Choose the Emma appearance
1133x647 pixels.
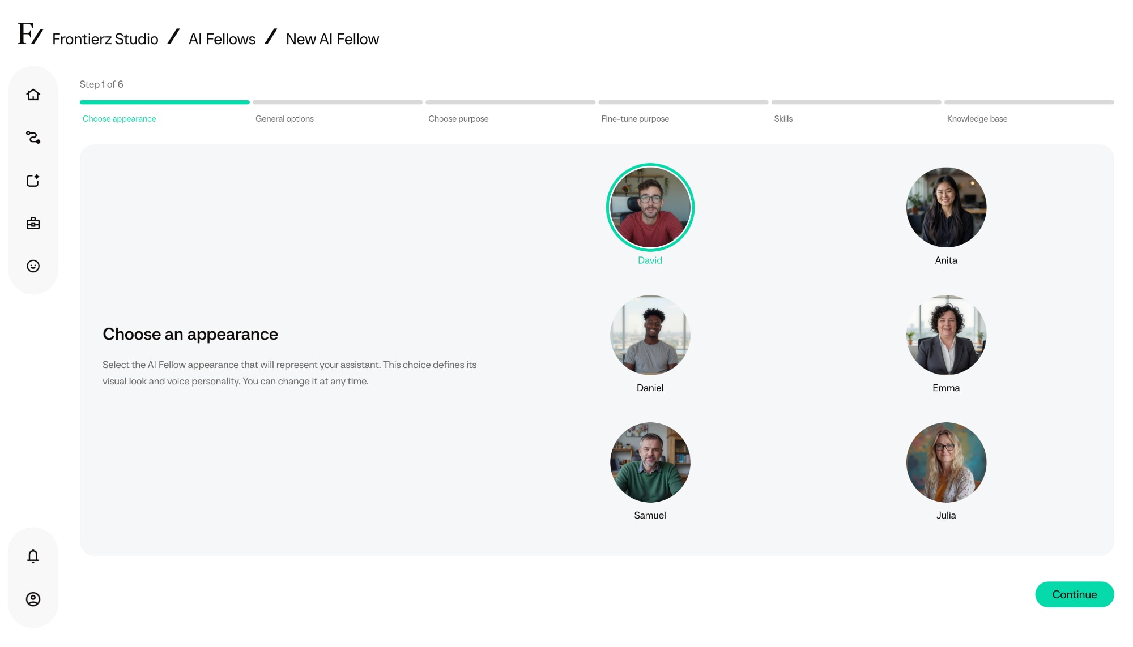click(945, 335)
